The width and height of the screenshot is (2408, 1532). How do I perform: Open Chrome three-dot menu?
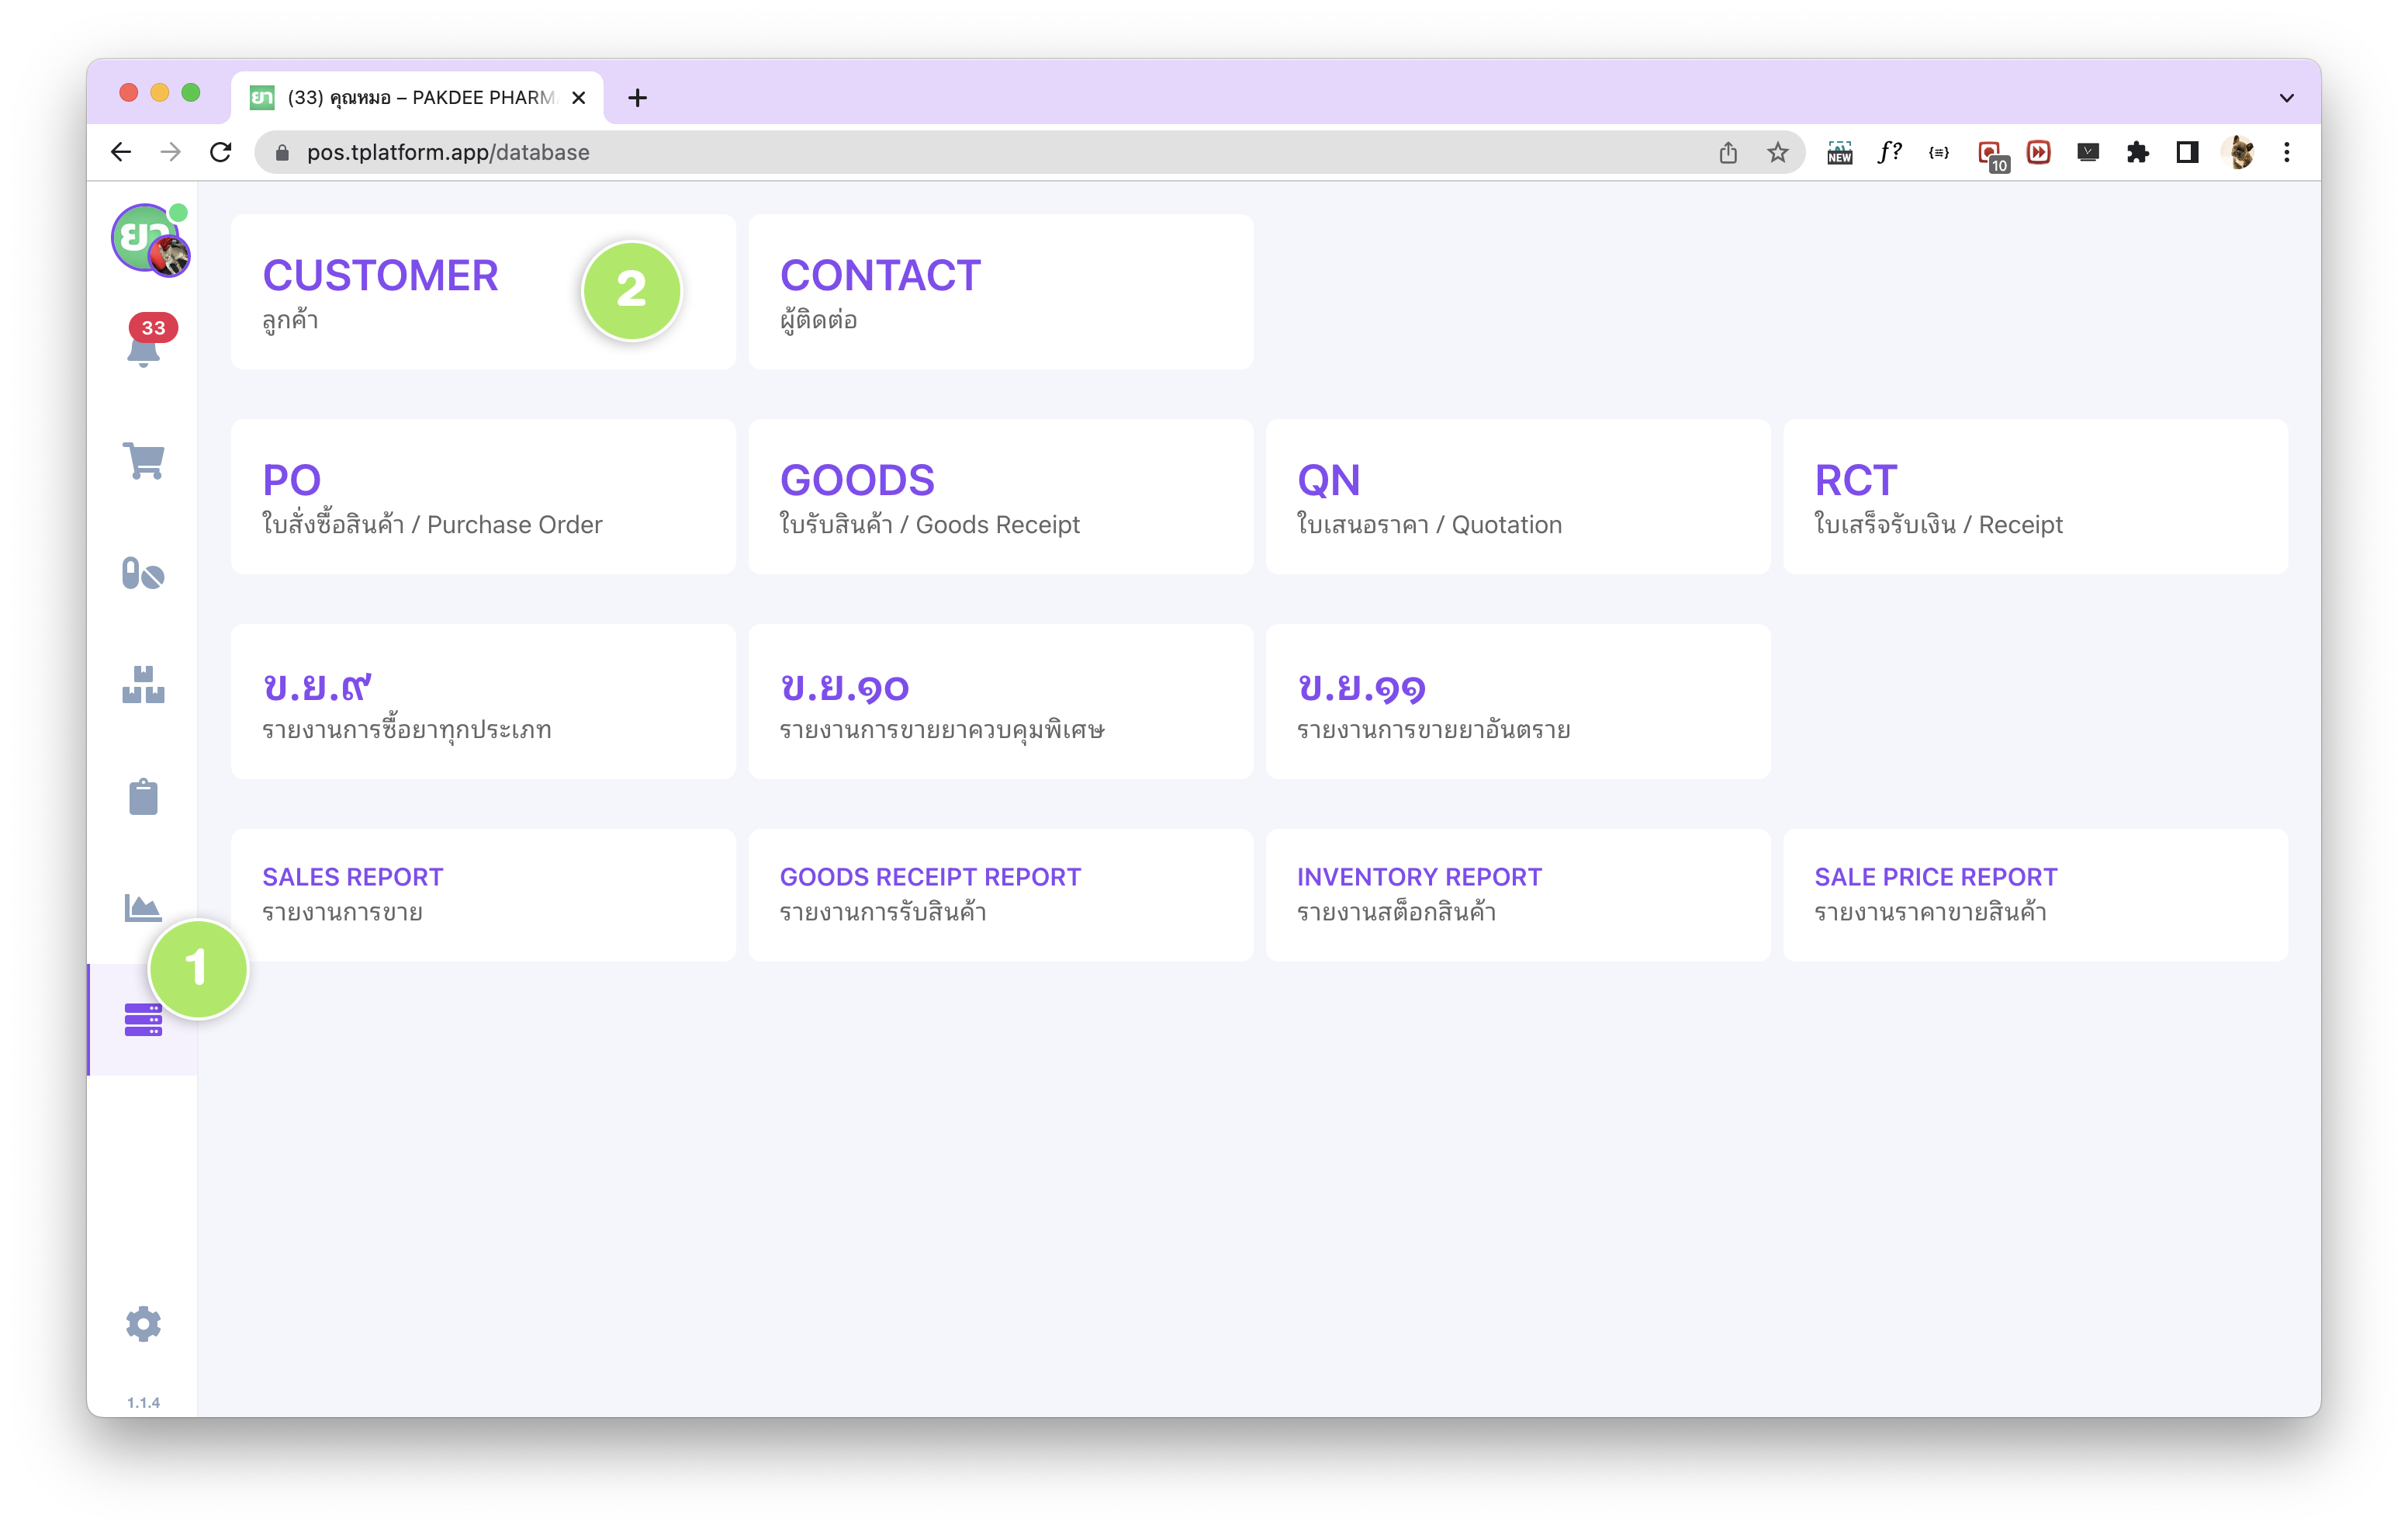[2286, 152]
